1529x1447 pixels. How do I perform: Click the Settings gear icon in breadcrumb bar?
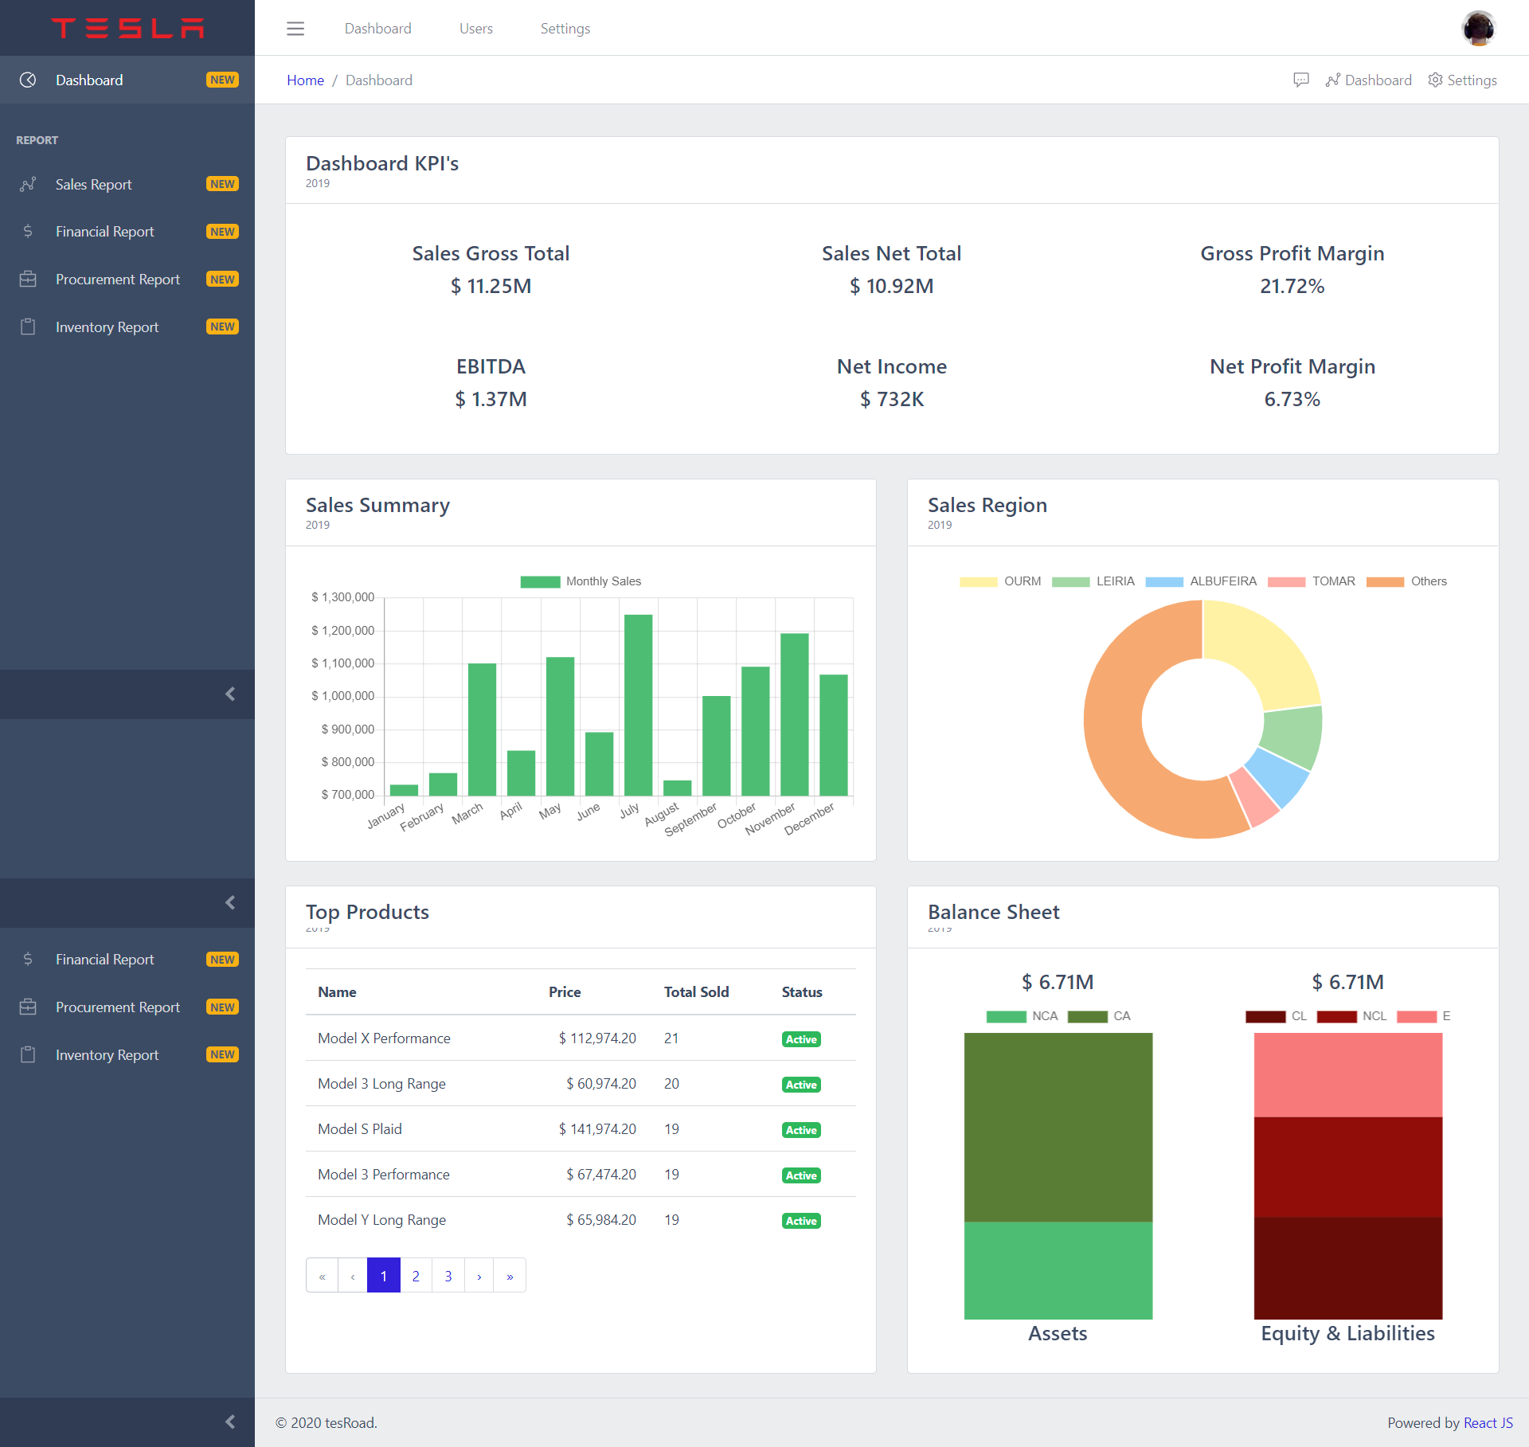(1435, 80)
